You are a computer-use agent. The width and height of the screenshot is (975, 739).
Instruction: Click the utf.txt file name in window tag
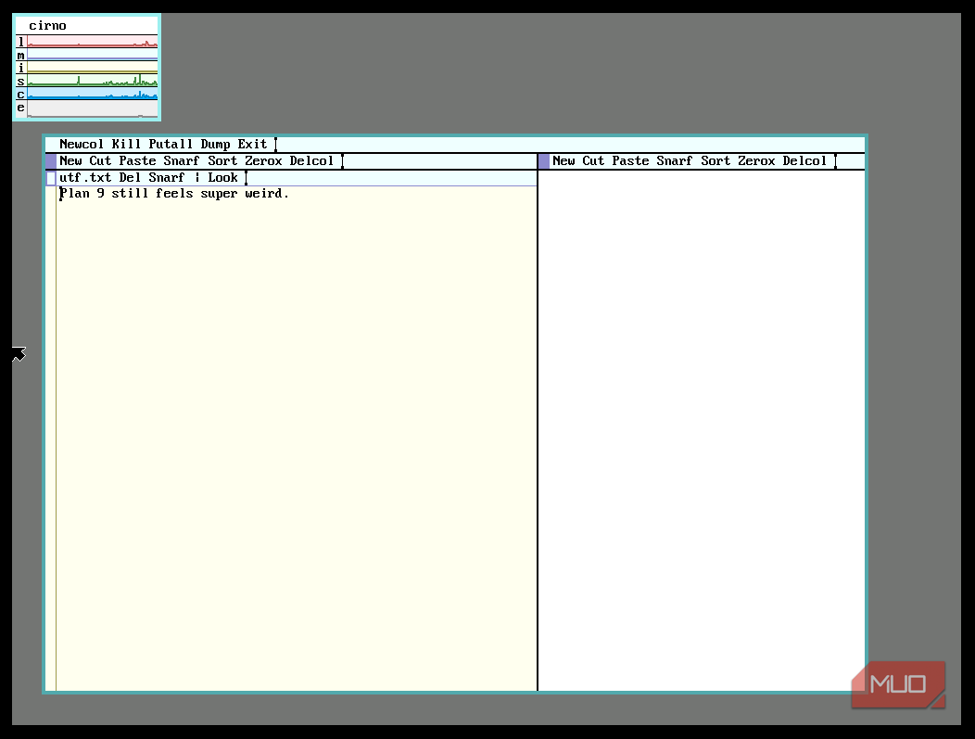(85, 178)
